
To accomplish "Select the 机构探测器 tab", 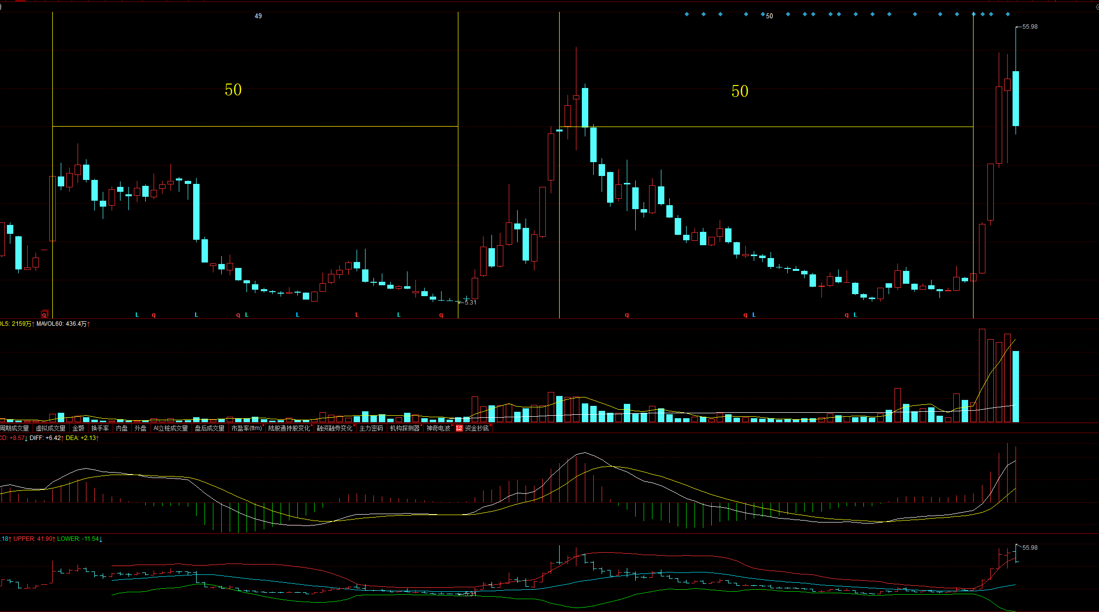I will 405,428.
